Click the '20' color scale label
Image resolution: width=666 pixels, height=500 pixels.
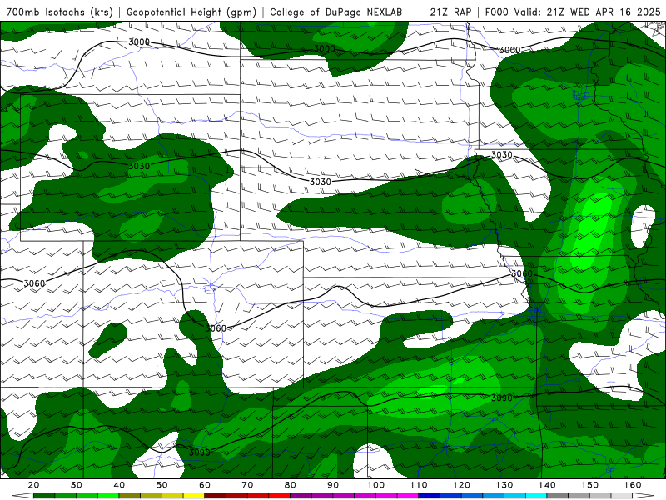coord(33,485)
